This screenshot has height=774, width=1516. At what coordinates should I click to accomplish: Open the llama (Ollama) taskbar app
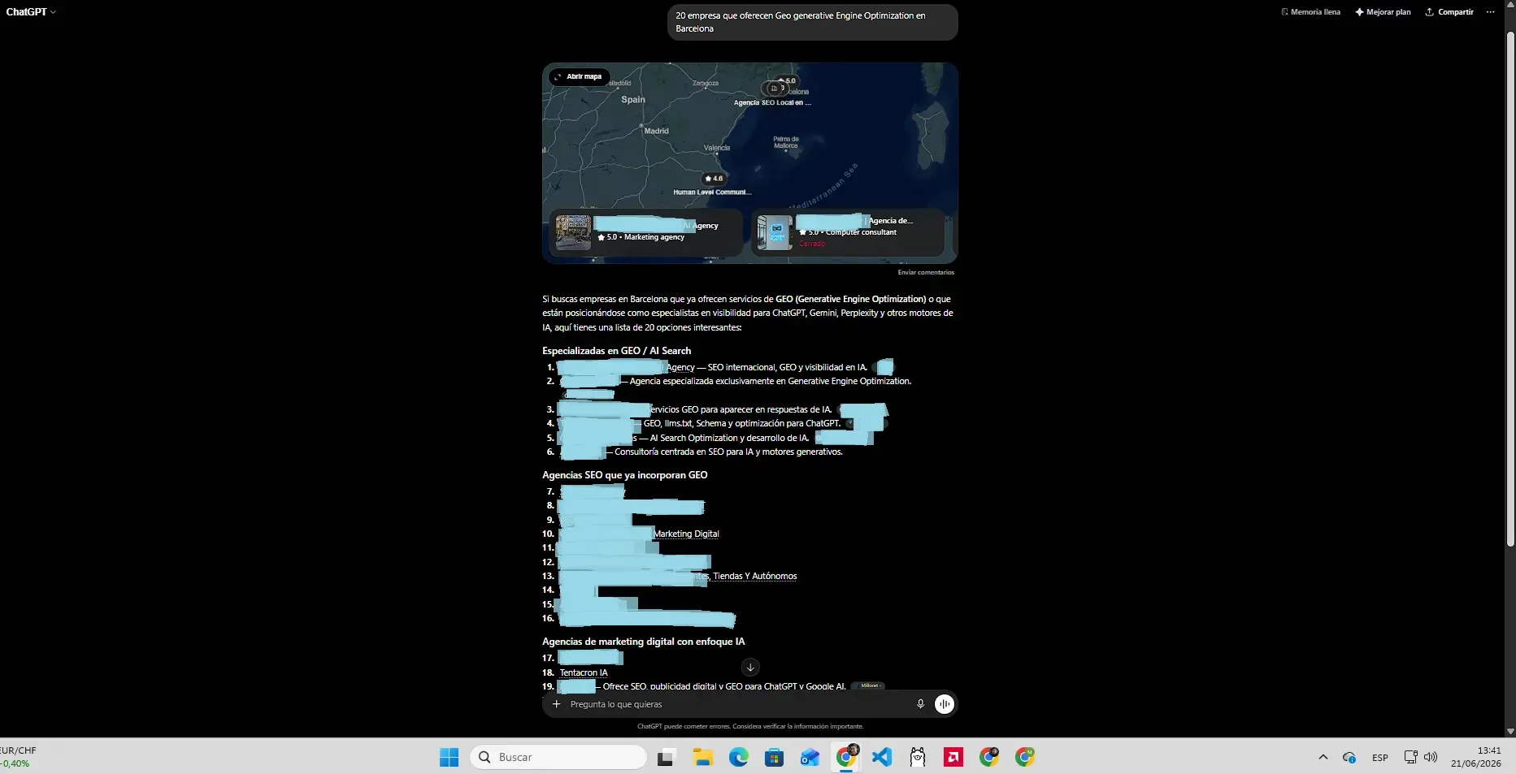(x=918, y=757)
